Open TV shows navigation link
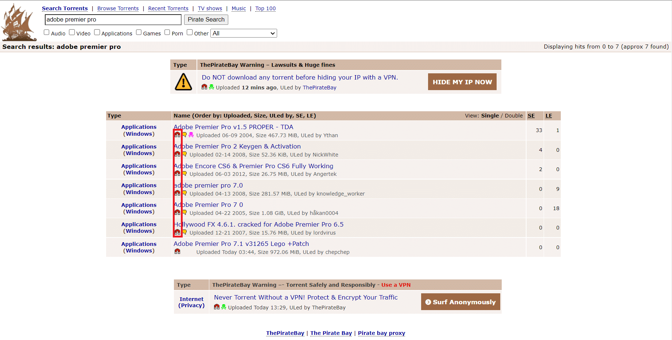The height and width of the screenshot is (340, 672). tap(210, 8)
